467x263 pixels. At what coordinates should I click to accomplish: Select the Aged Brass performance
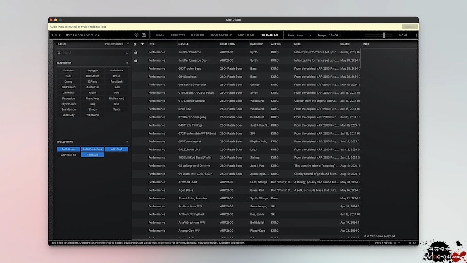pyautogui.click(x=246, y=190)
